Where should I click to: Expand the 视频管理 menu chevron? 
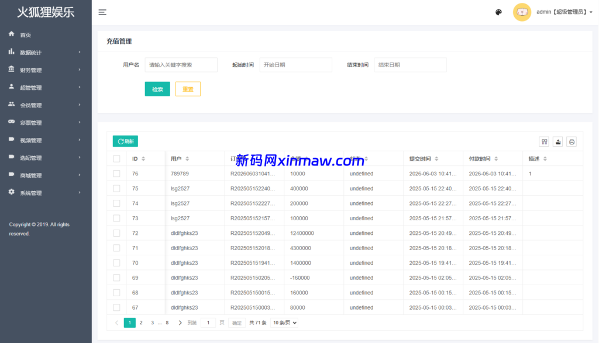pyautogui.click(x=80, y=140)
